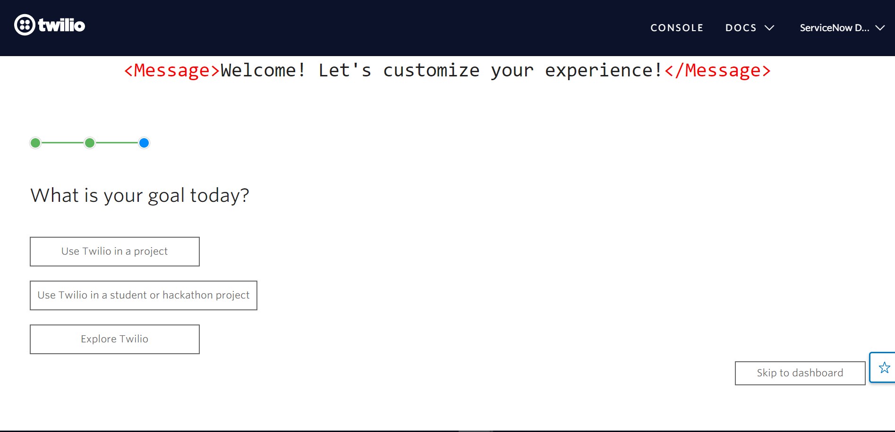Choose the student or hackathon project option

(x=143, y=295)
